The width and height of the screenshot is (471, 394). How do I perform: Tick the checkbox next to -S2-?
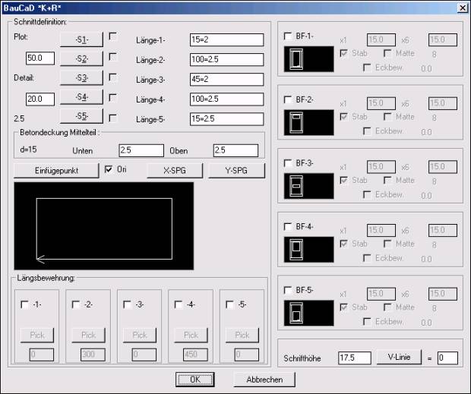coord(112,57)
